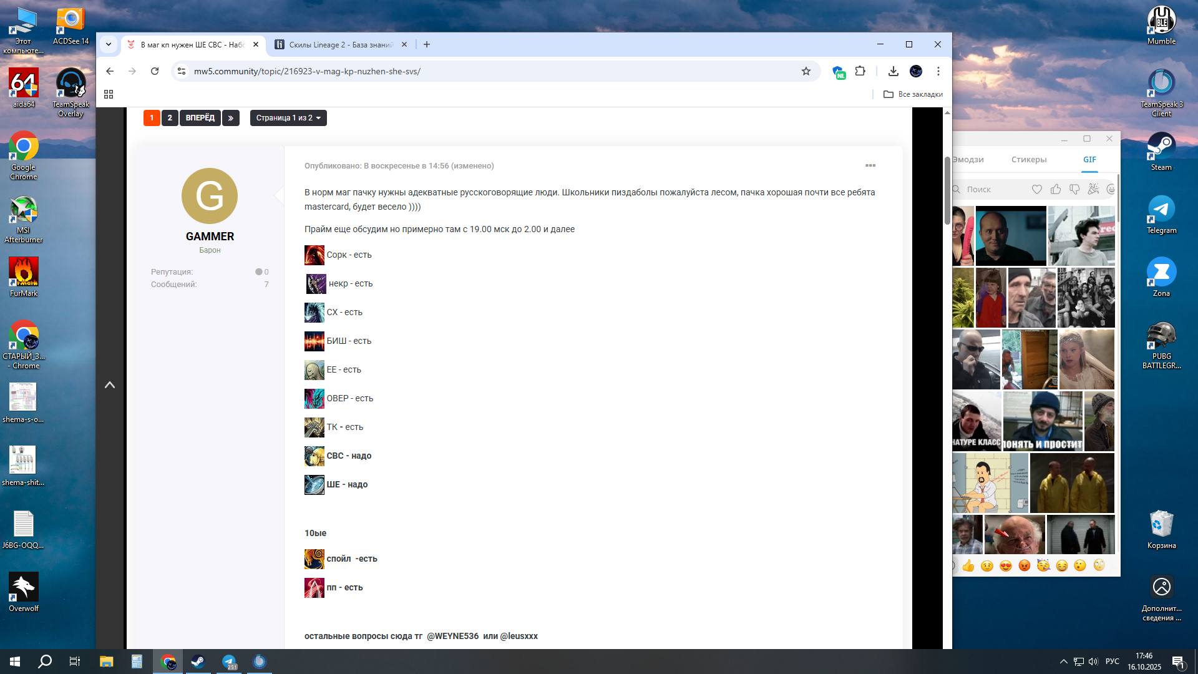
Task: Show hidden system tray icons
Action: click(x=1063, y=662)
